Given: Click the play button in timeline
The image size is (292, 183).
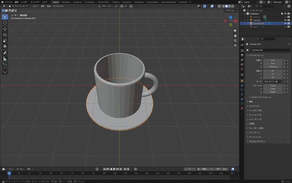Looking at the screenshot, I should click(114, 169).
